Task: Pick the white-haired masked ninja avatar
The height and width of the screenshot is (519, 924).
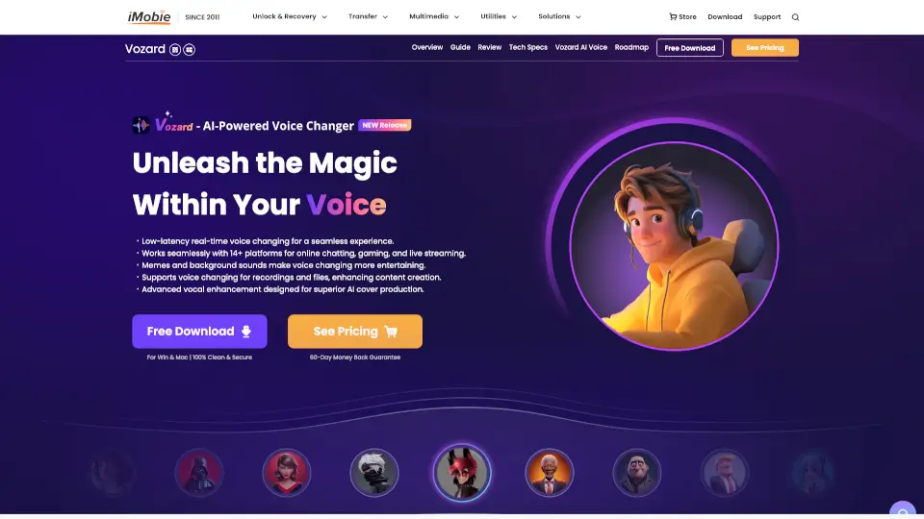Action: pyautogui.click(x=374, y=473)
